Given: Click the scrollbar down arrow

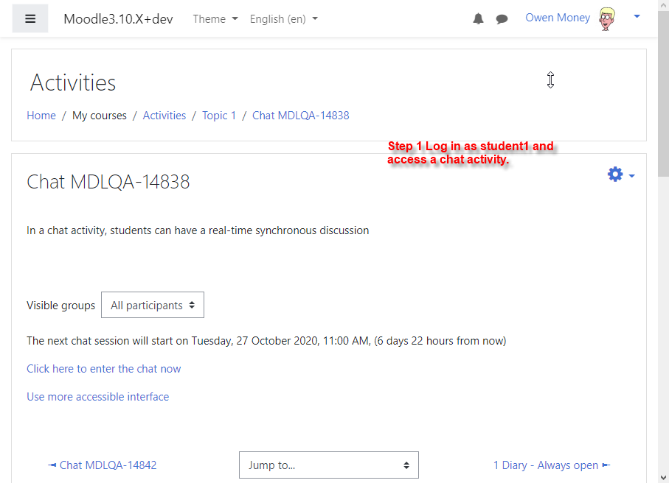Looking at the screenshot, I should click(x=663, y=477).
